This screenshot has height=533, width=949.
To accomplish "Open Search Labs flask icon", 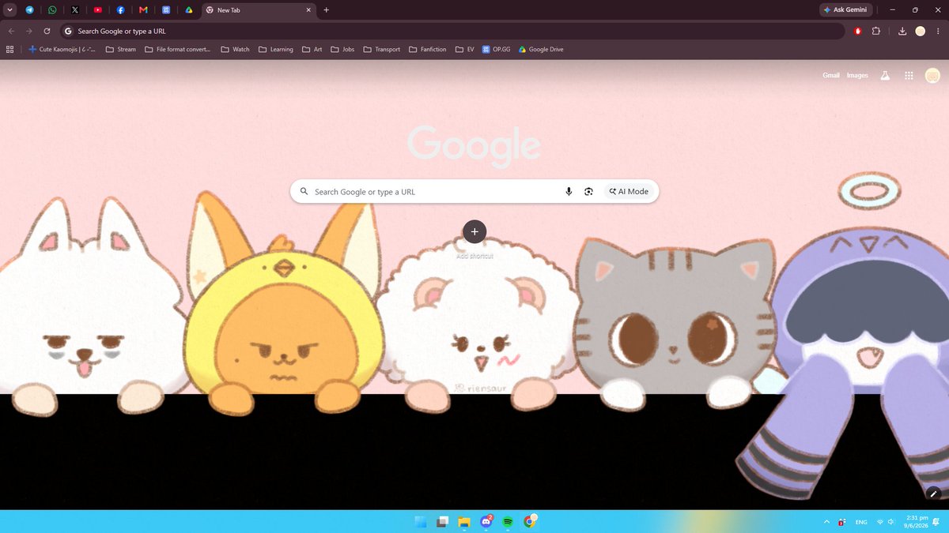I will 886,76.
